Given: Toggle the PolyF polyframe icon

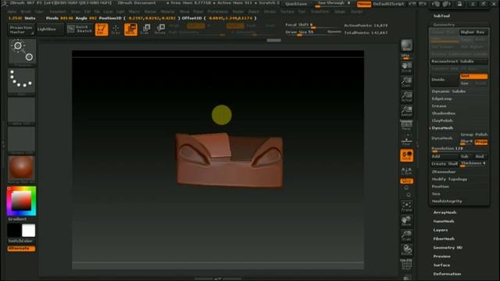Looking at the screenshot, I should pyautogui.click(x=406, y=264).
